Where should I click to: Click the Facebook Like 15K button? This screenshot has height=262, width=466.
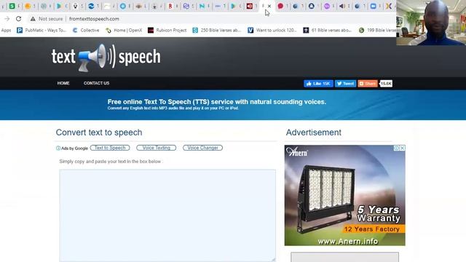tap(318, 84)
